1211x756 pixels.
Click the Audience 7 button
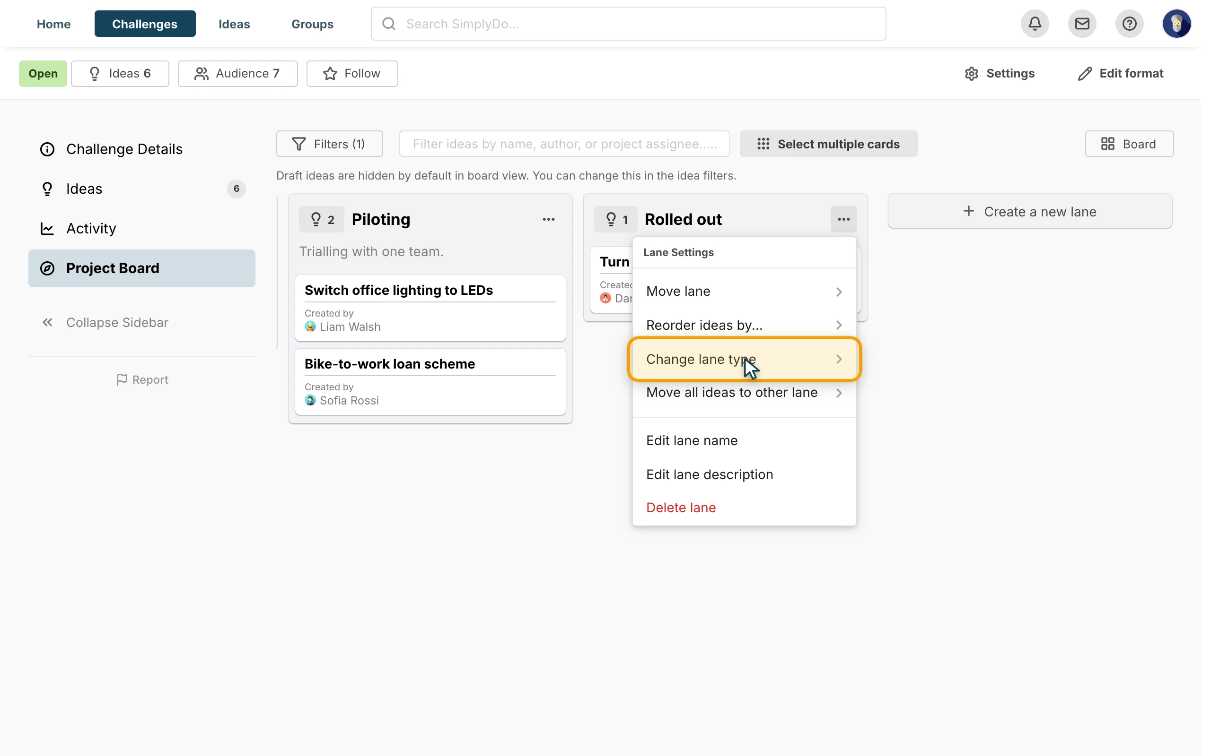pos(237,74)
